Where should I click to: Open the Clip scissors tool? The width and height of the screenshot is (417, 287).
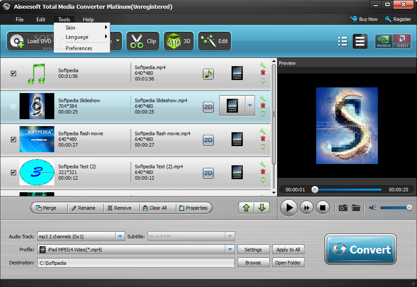click(x=143, y=41)
